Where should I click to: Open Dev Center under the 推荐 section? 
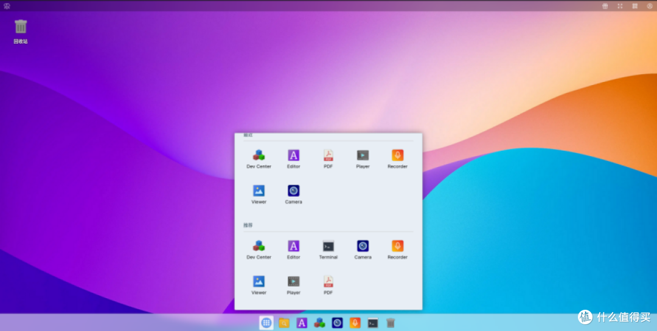(x=259, y=250)
